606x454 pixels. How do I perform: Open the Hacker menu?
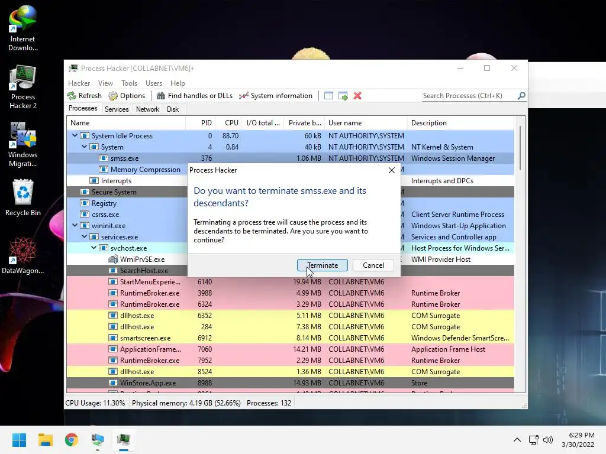(x=79, y=83)
